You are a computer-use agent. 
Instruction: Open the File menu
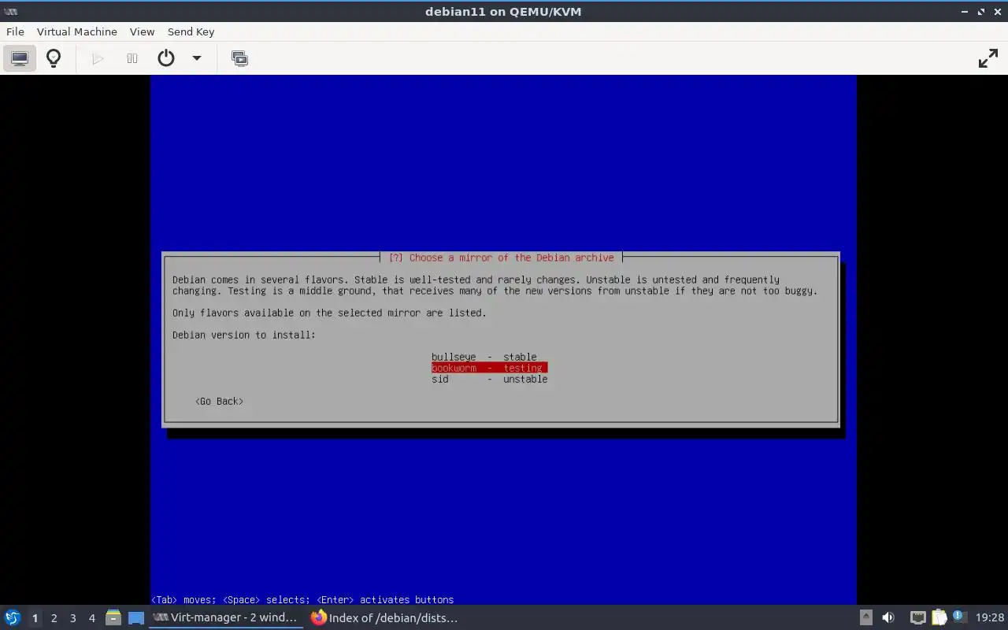pyautogui.click(x=15, y=31)
